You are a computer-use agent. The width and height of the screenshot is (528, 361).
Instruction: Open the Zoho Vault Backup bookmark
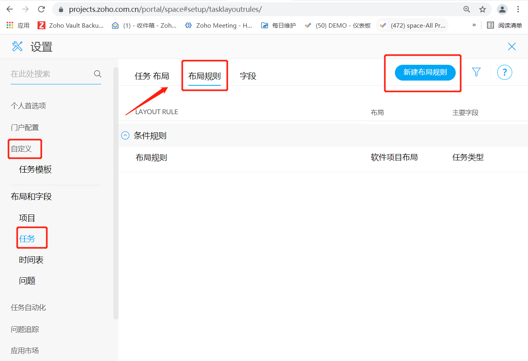(71, 25)
